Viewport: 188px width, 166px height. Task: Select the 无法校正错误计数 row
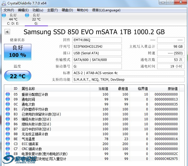(92, 134)
